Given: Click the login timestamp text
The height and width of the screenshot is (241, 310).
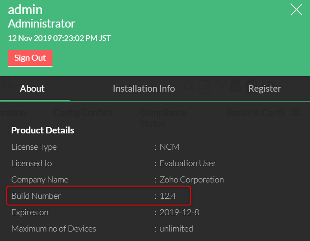Looking at the screenshot, I should point(59,38).
